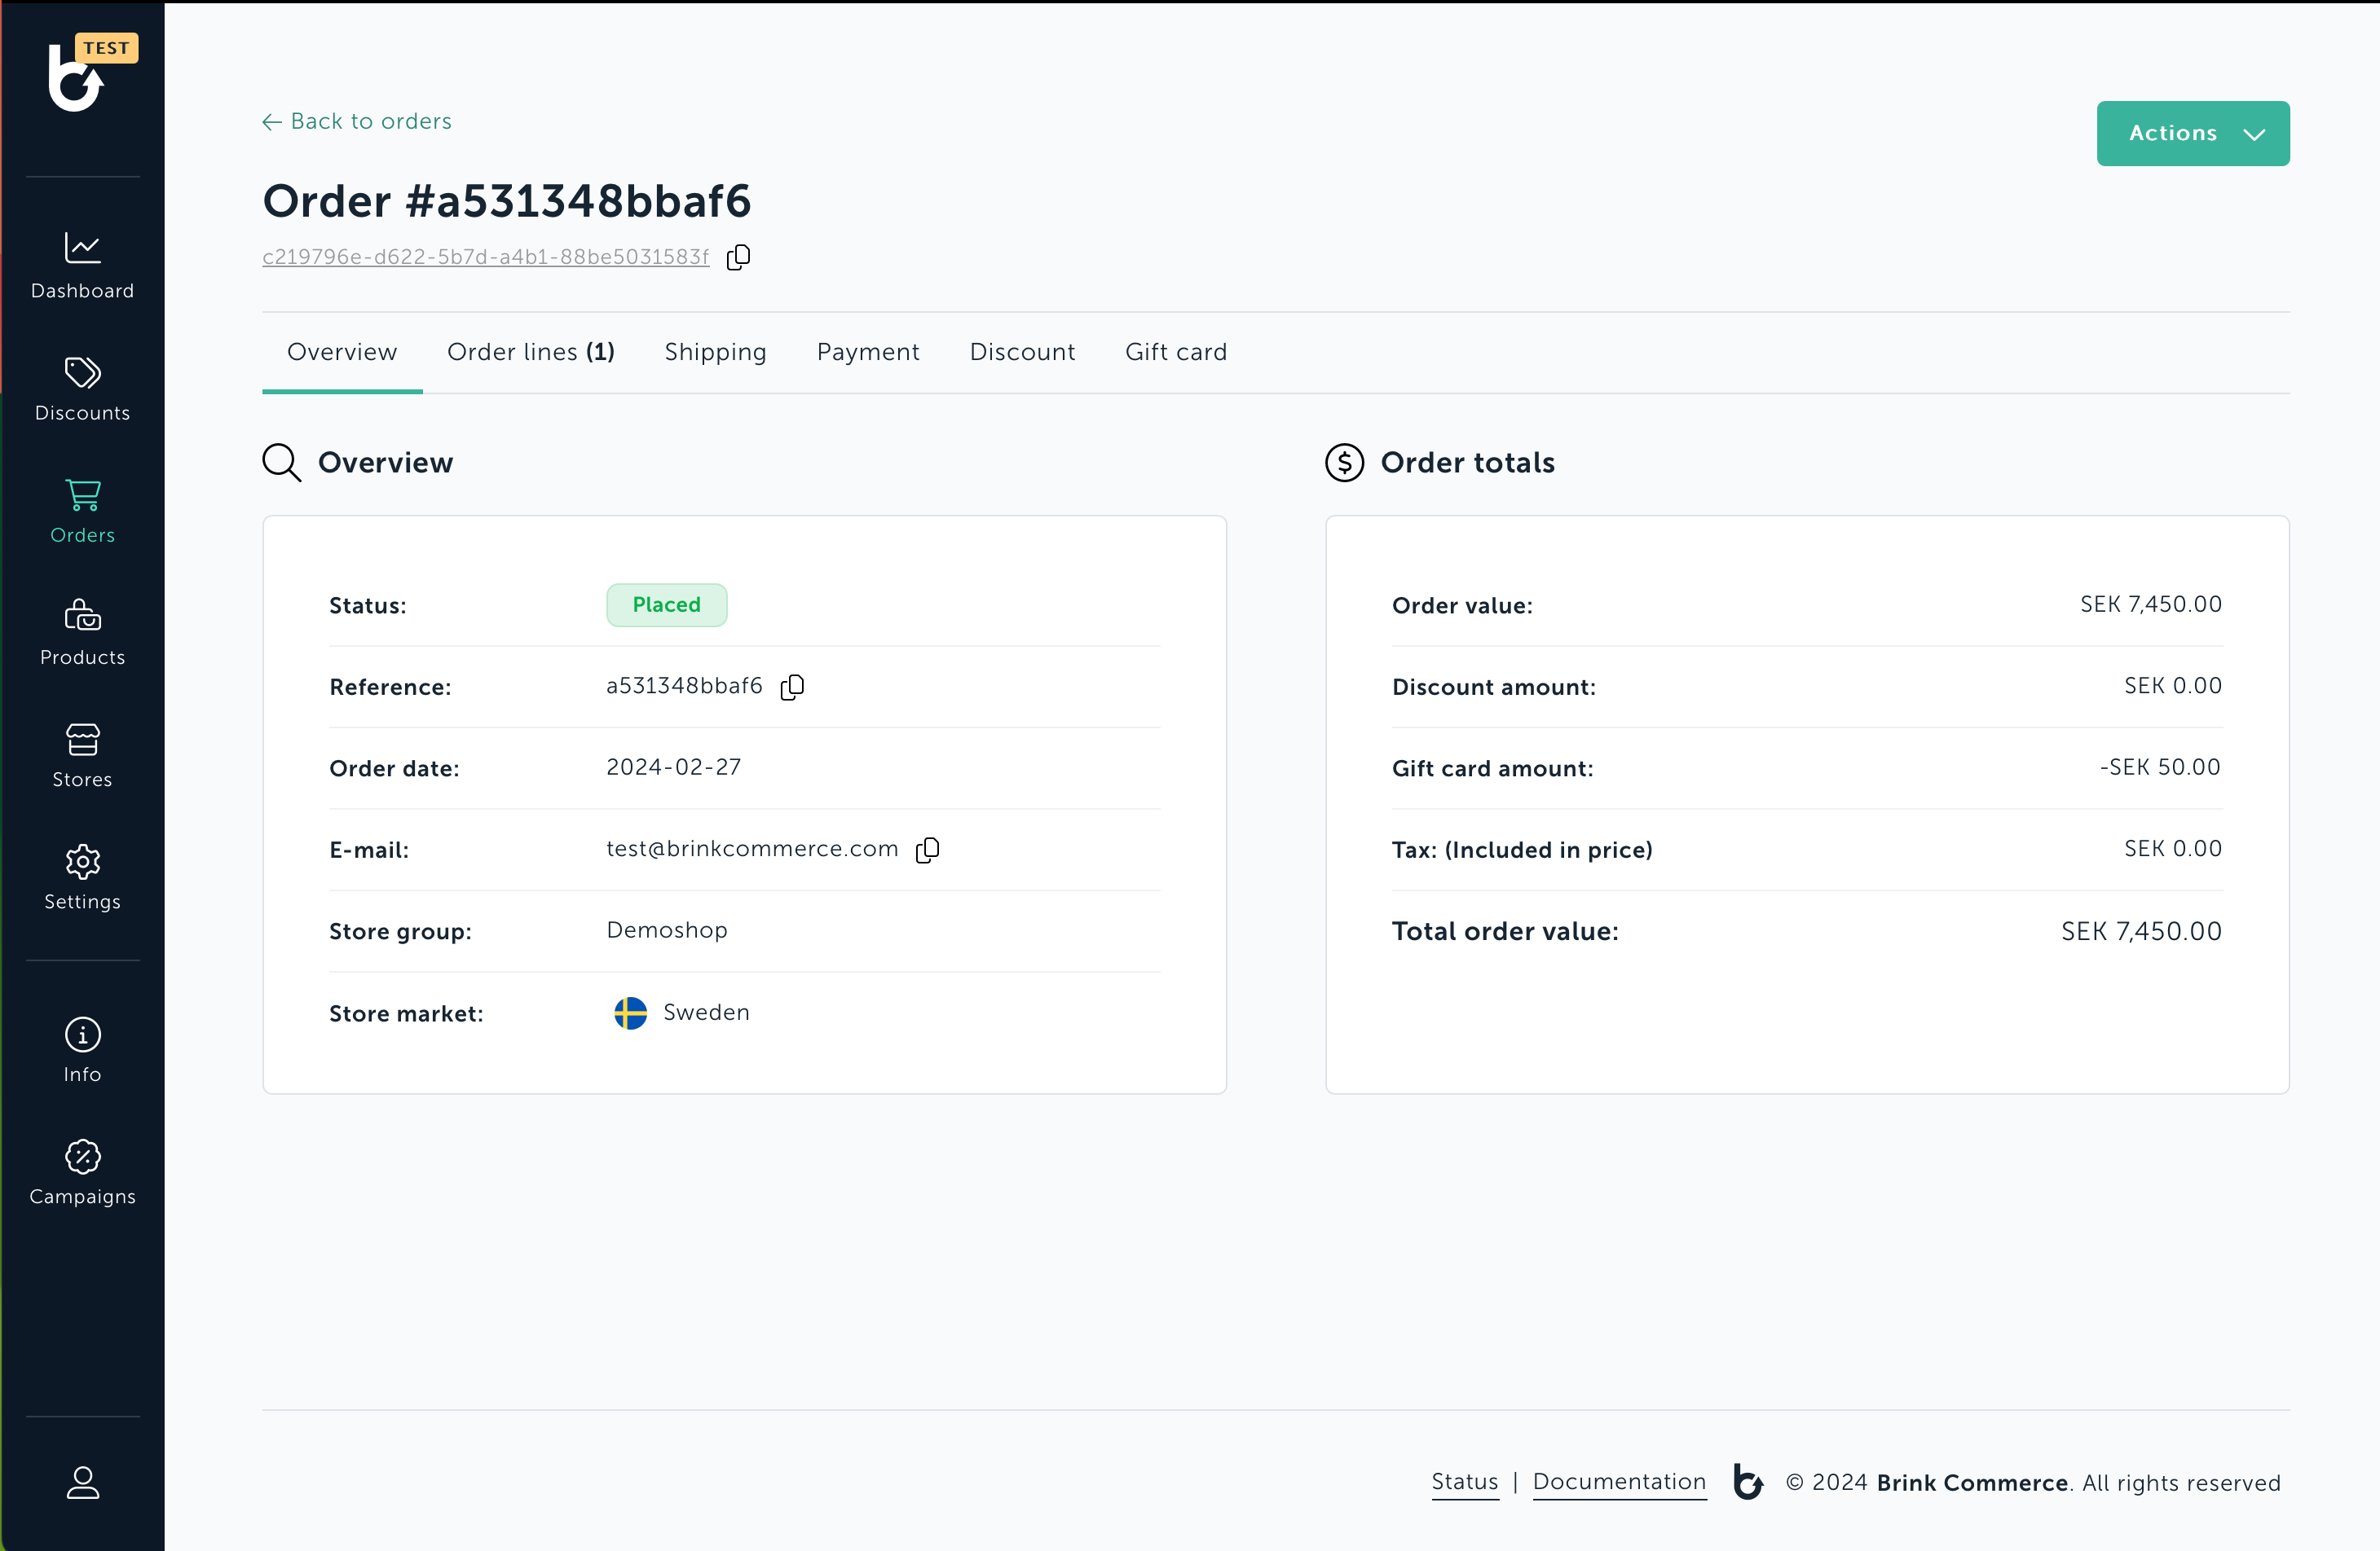Click the Overview magnifier icon
Viewport: 2380px width, 1551px height.
[281, 463]
